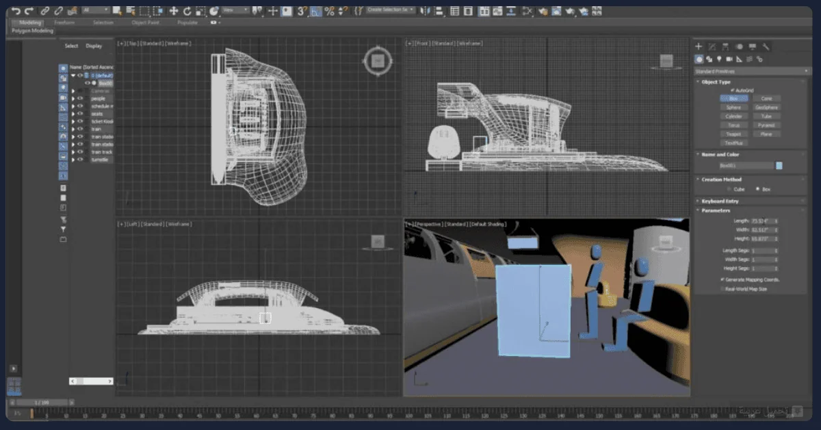Viewport: 821px width, 430px height.
Task: Open the Select by Name tool
Action: tap(131, 11)
